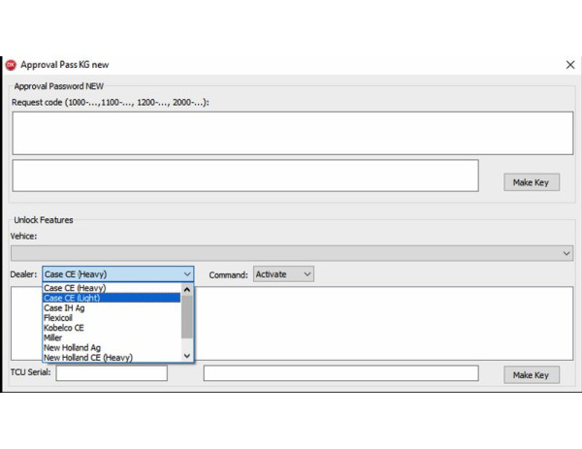Select Case IH Ag dealer
This screenshot has height=449, width=582.
point(112,308)
